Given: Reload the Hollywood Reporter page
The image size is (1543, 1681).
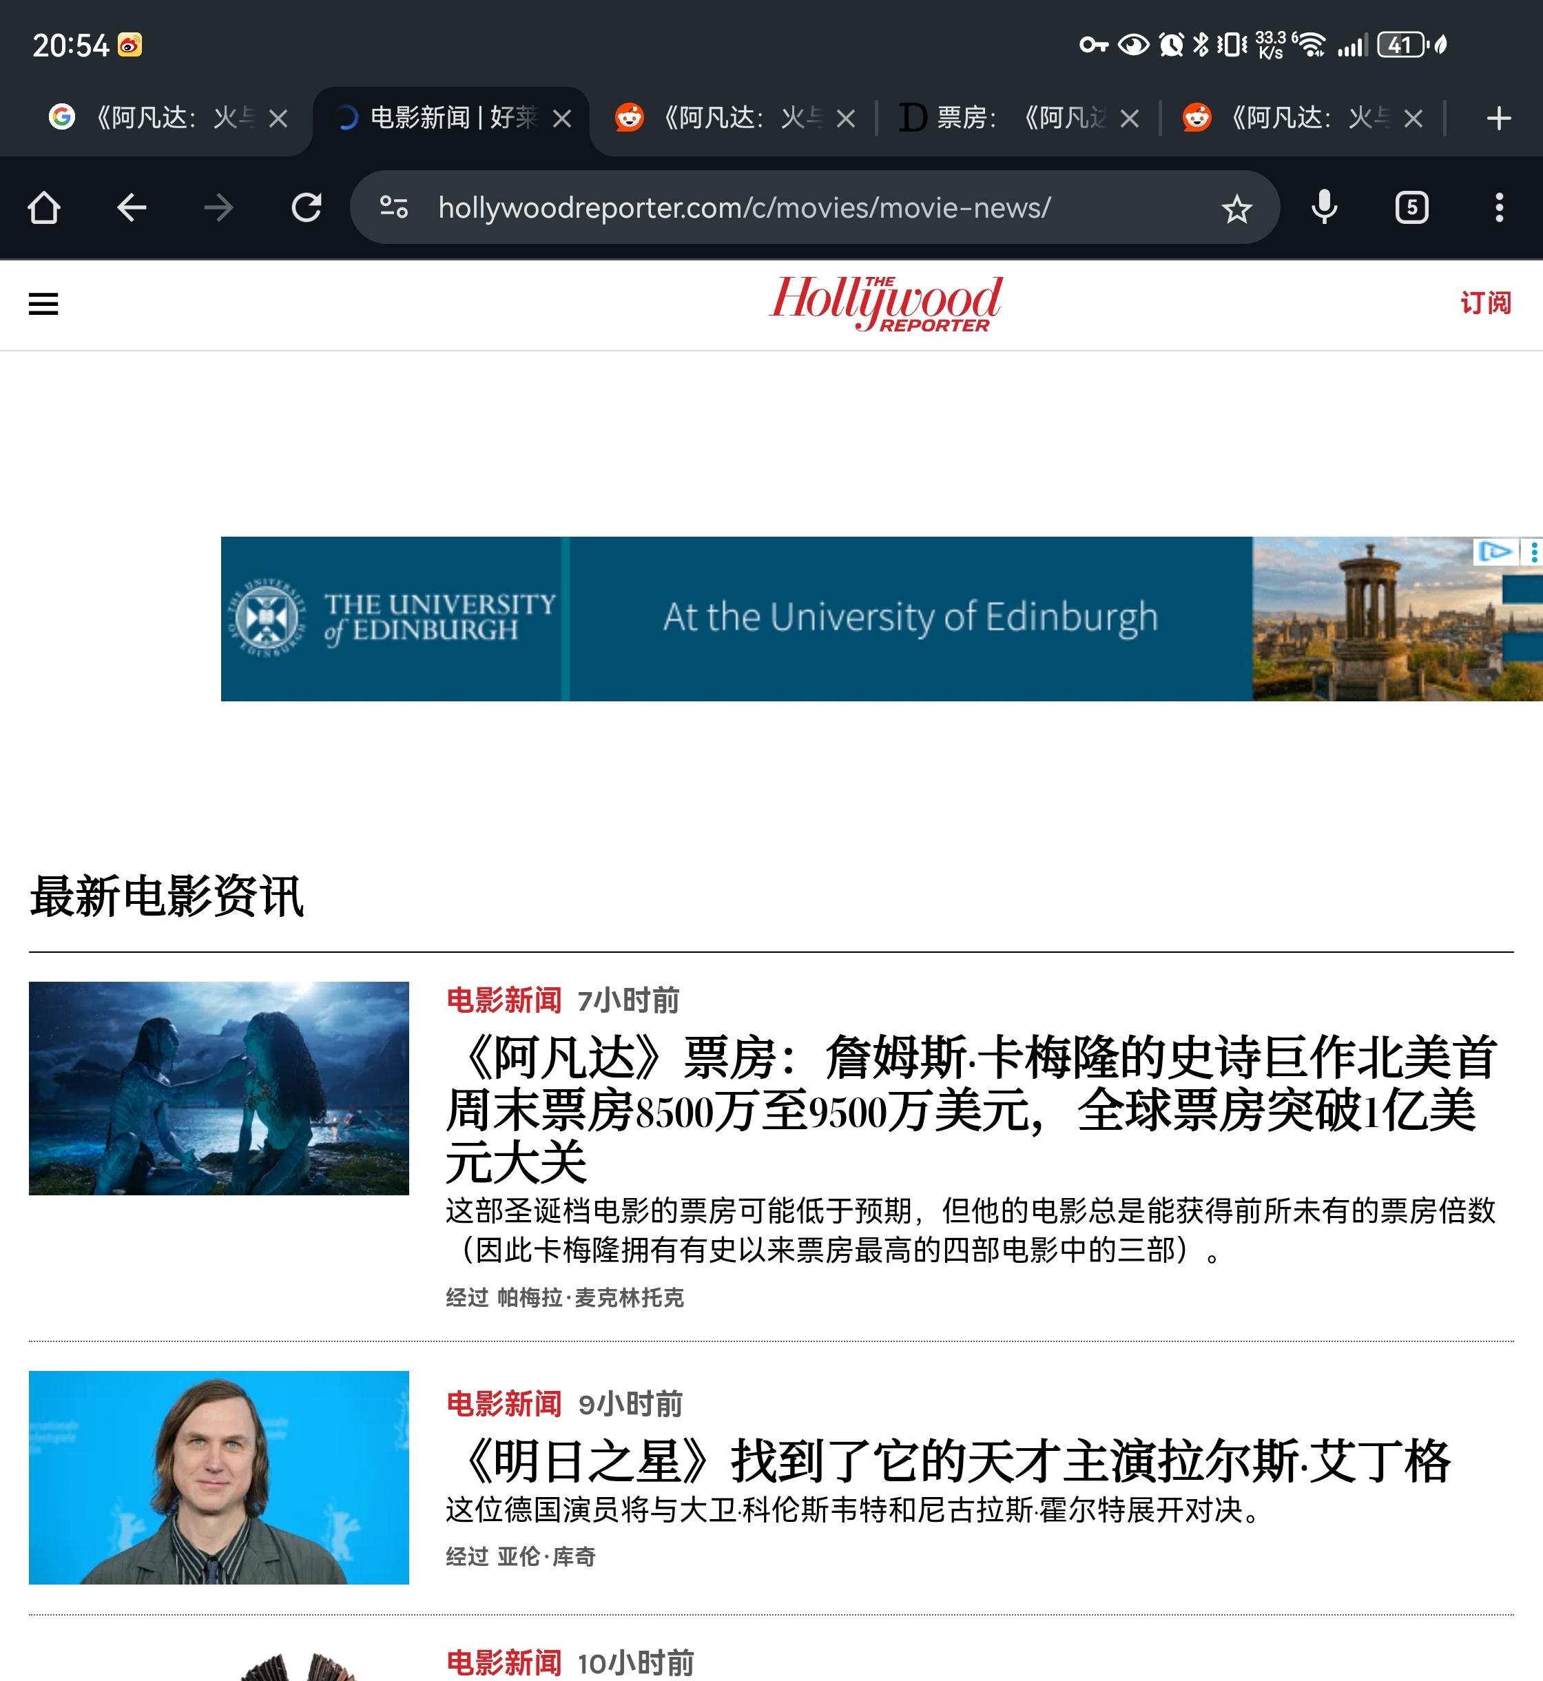Looking at the screenshot, I should point(307,208).
